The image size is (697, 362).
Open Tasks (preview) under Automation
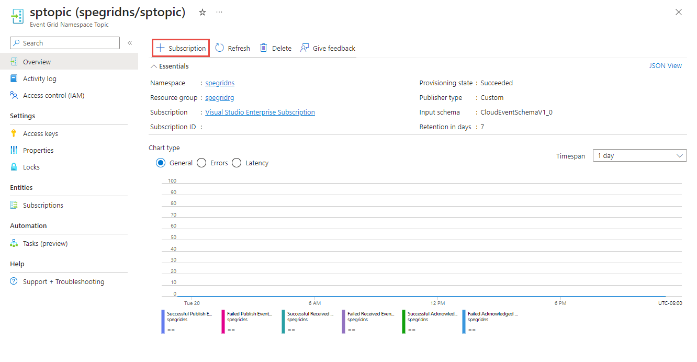pos(45,243)
